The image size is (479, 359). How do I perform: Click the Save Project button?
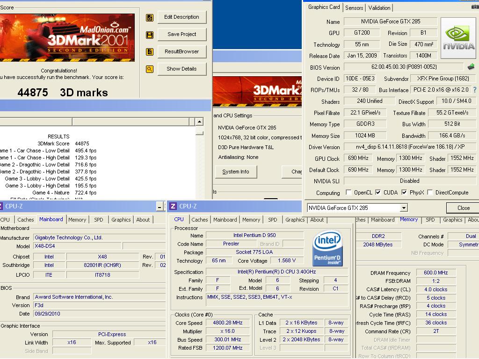coord(182,35)
